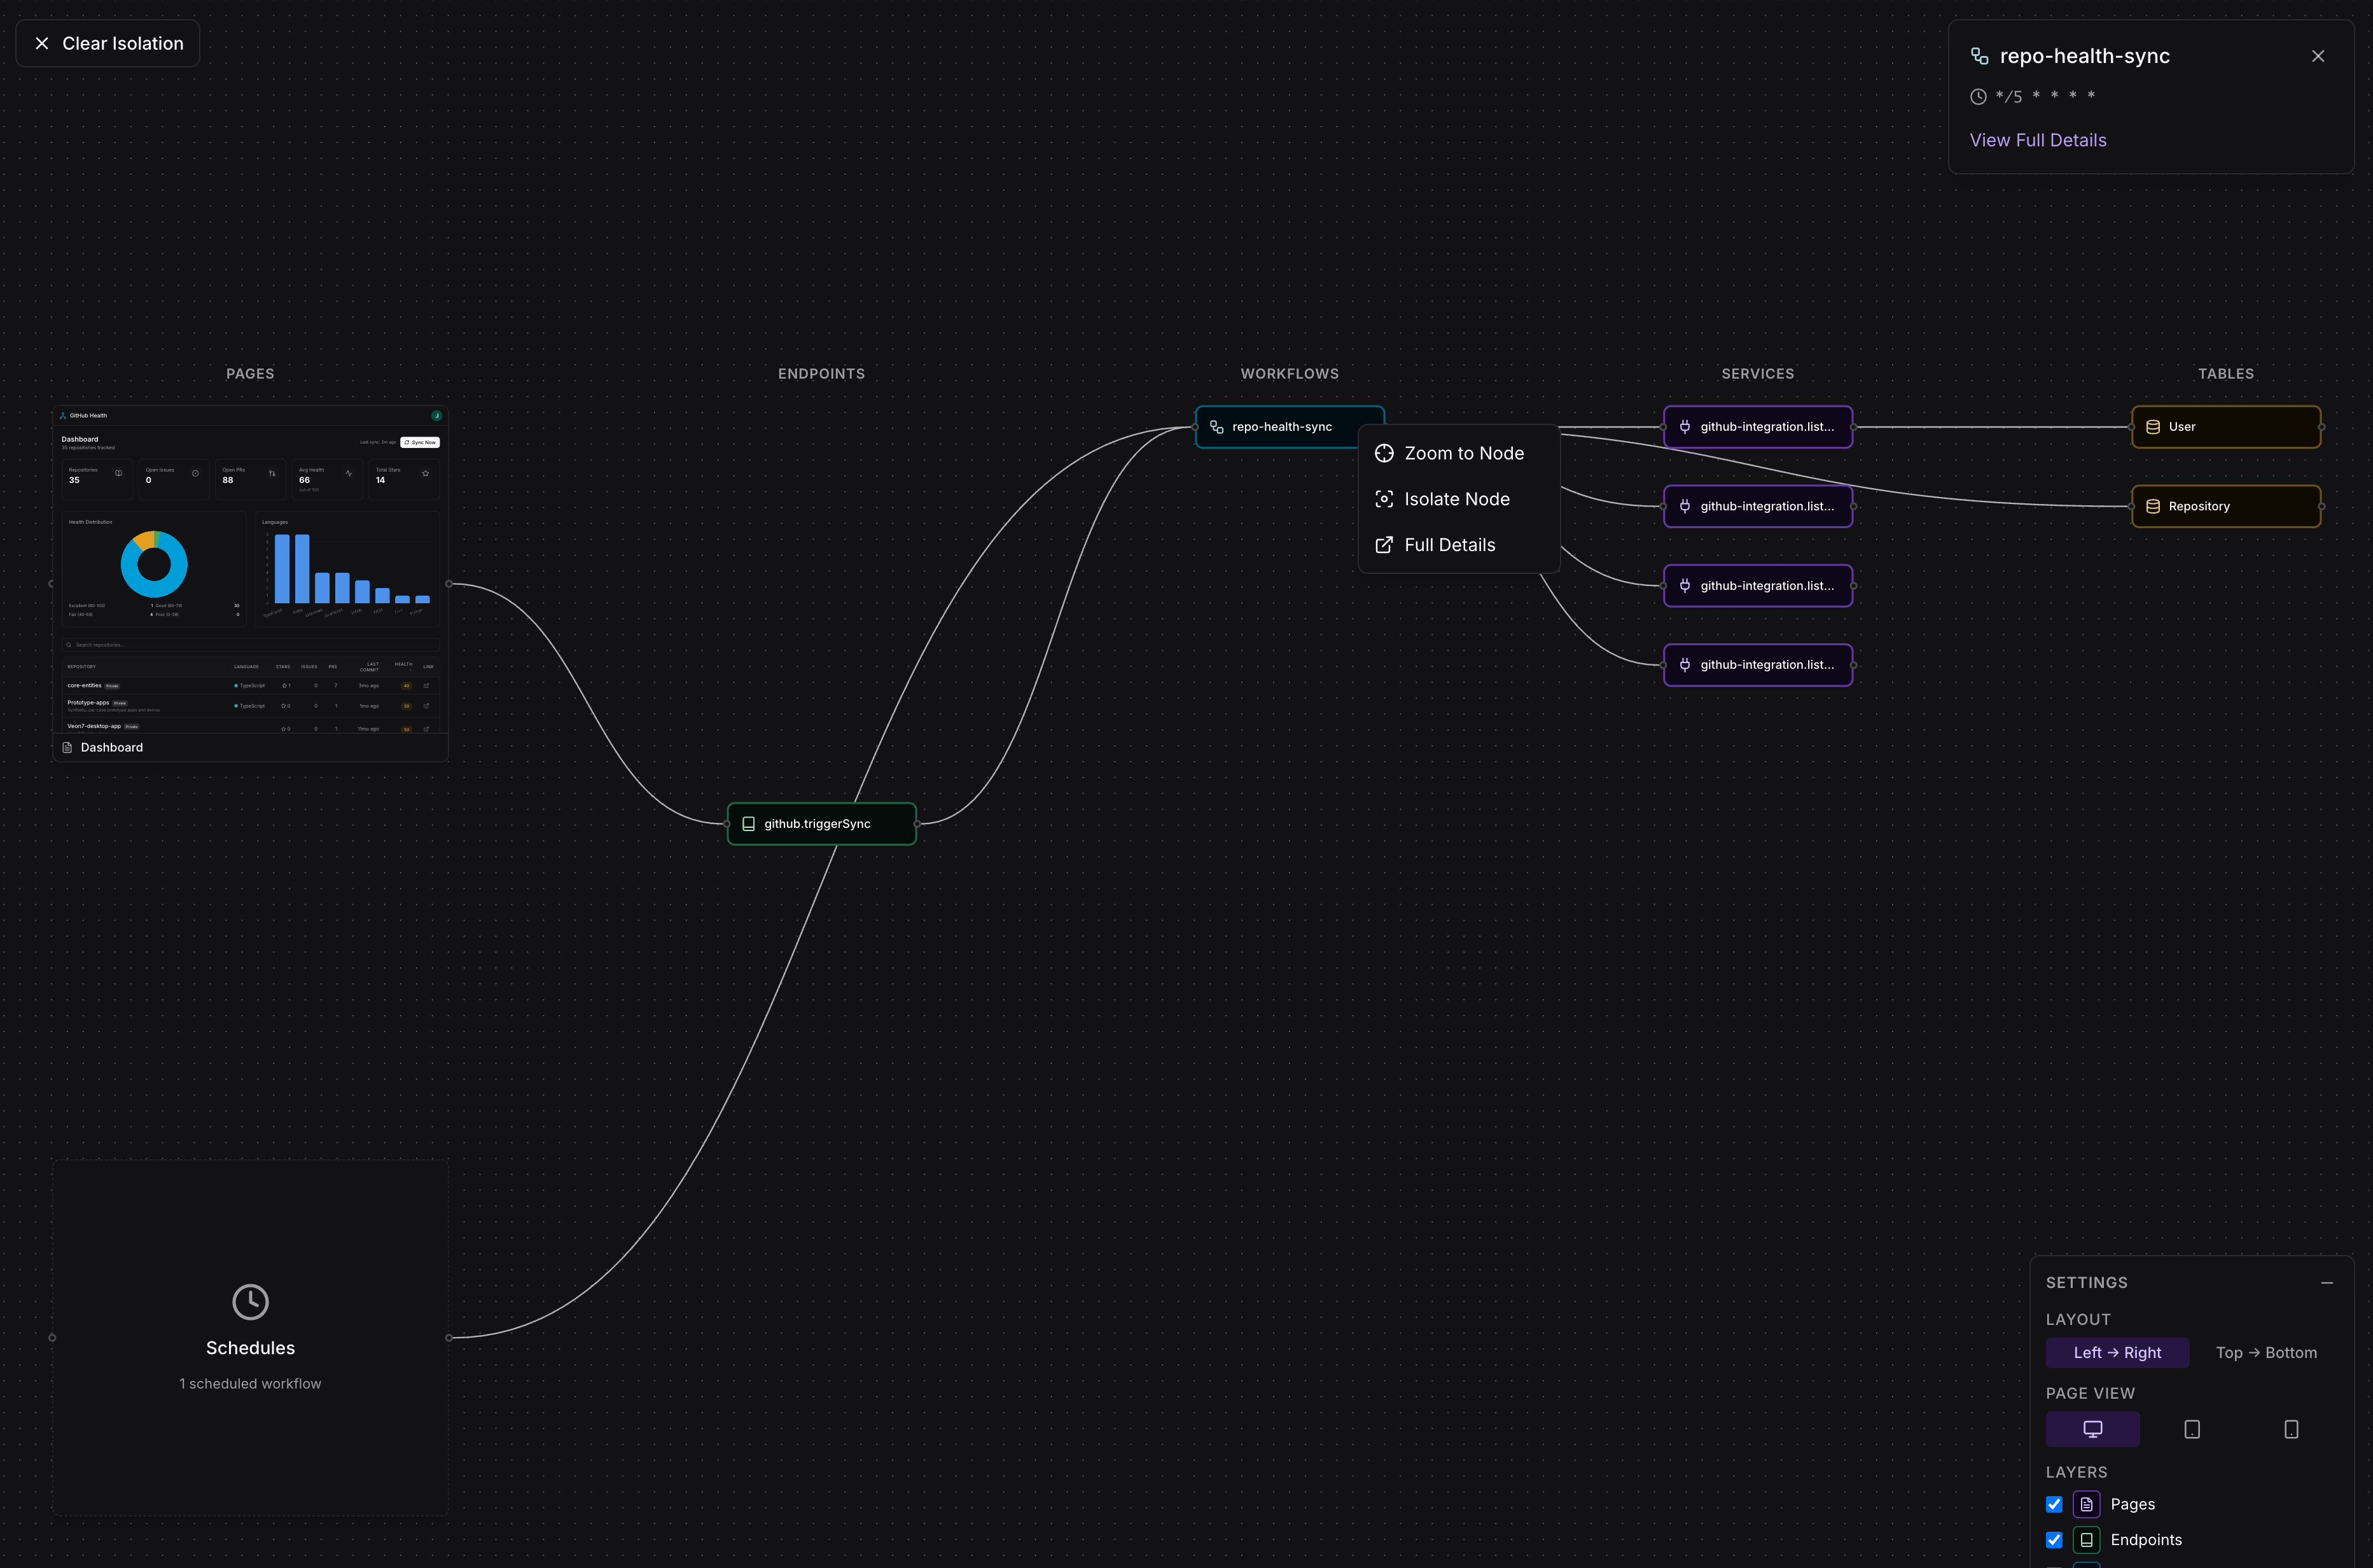Click the page icon beside the Dashboard label
This screenshot has width=2373, height=1568.
67,748
